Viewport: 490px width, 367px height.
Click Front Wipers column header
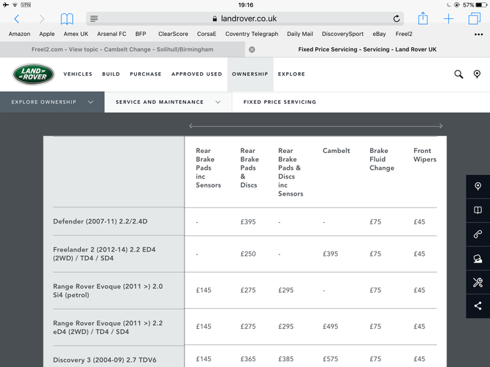425,155
